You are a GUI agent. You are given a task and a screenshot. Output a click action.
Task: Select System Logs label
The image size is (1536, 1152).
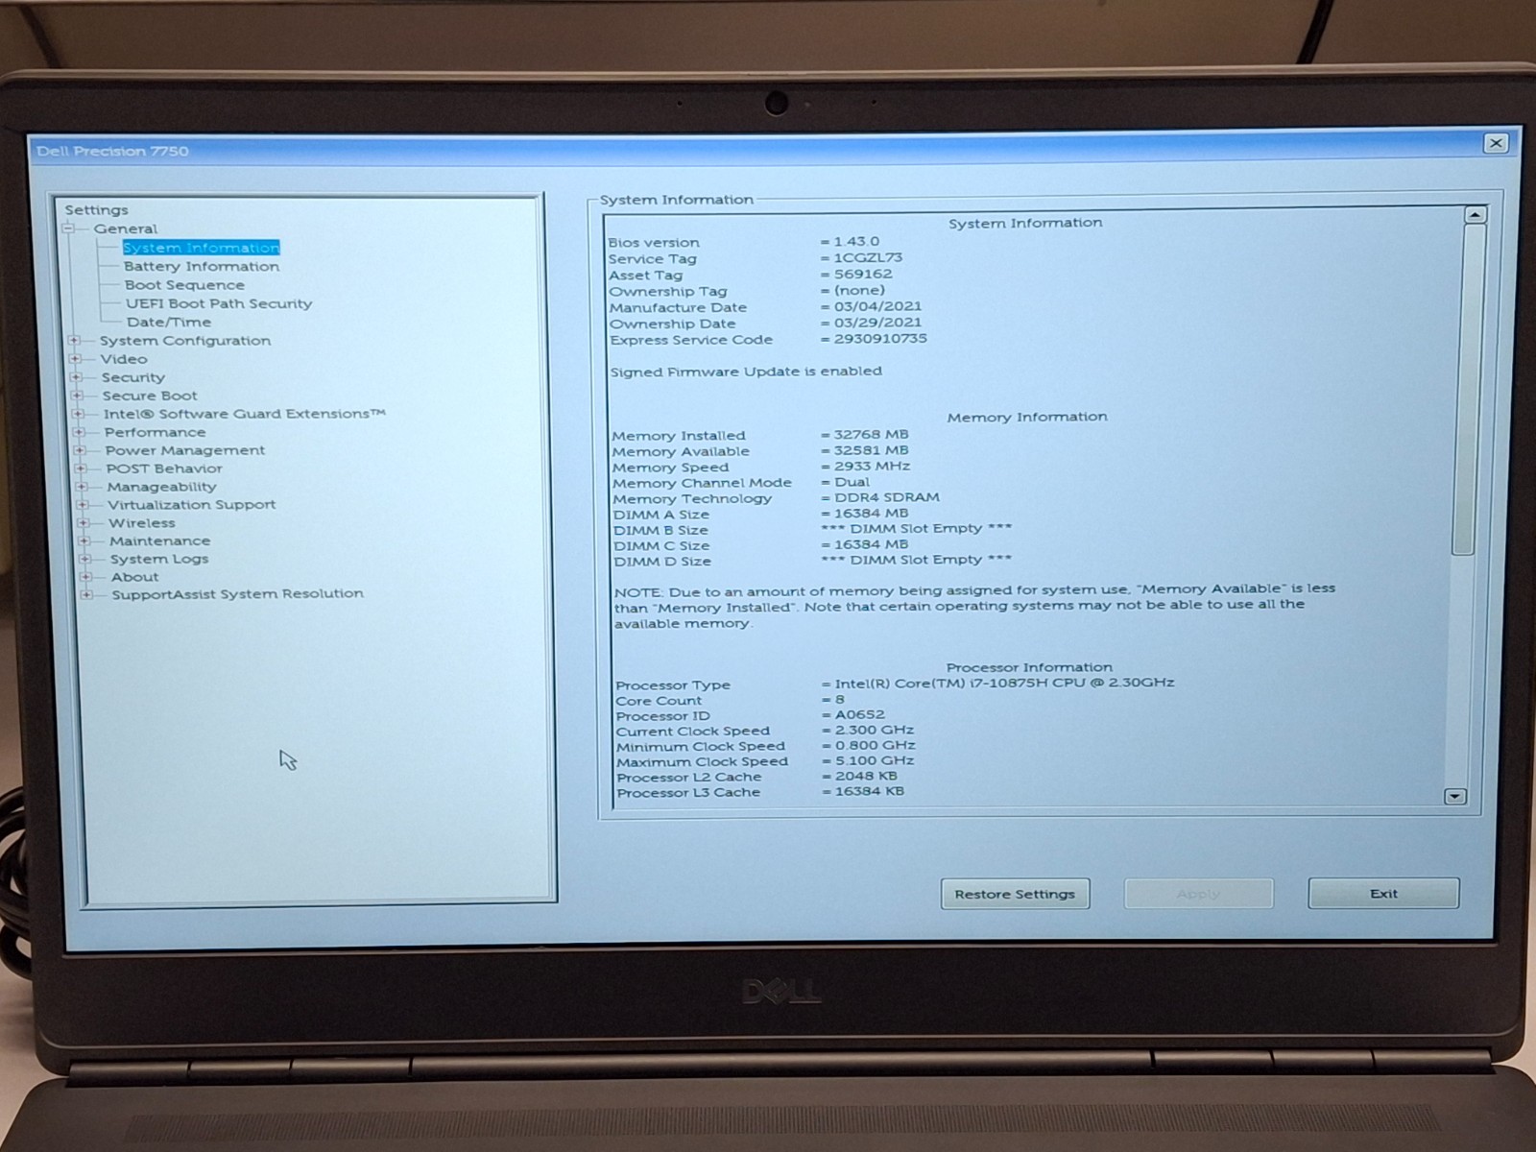tap(159, 559)
